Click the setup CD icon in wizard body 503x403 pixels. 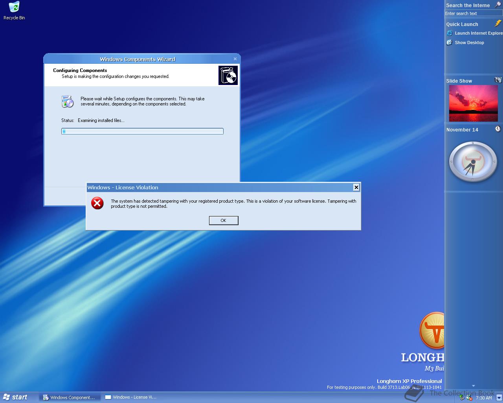coord(68,102)
